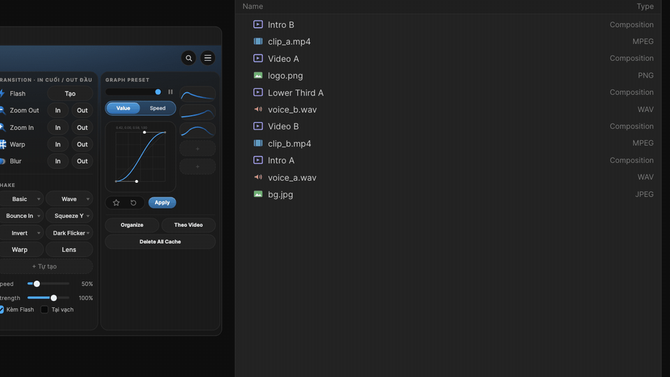
Task: Switch graph mode to Value
Action: (123, 108)
